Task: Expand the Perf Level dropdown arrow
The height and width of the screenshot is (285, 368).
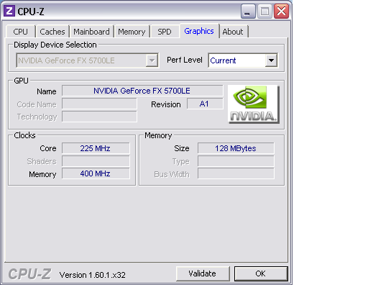Action: tap(271, 60)
